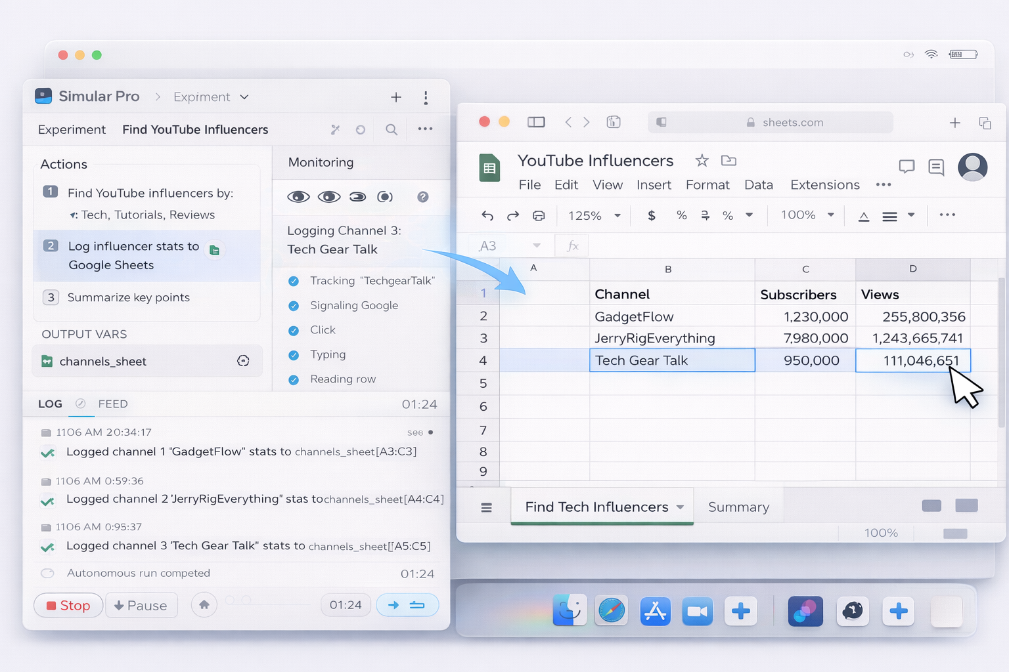Viewport: 1009px width, 672px height.
Task: Toggle the sidebar in the Sheets browser
Action: point(536,122)
